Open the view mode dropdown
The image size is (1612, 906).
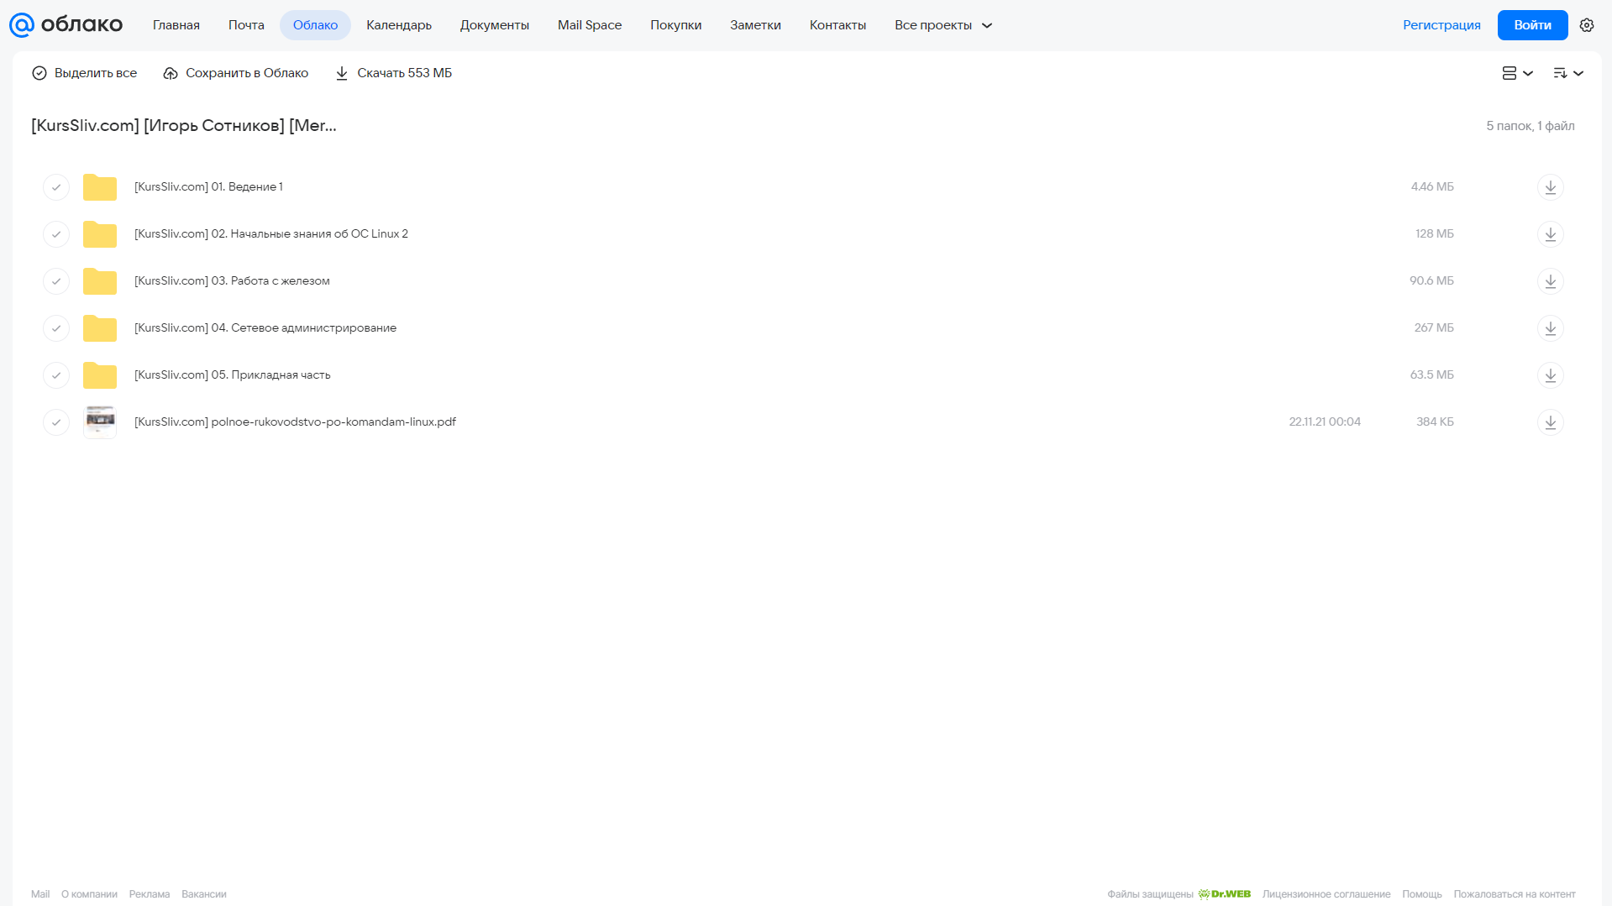click(1517, 73)
